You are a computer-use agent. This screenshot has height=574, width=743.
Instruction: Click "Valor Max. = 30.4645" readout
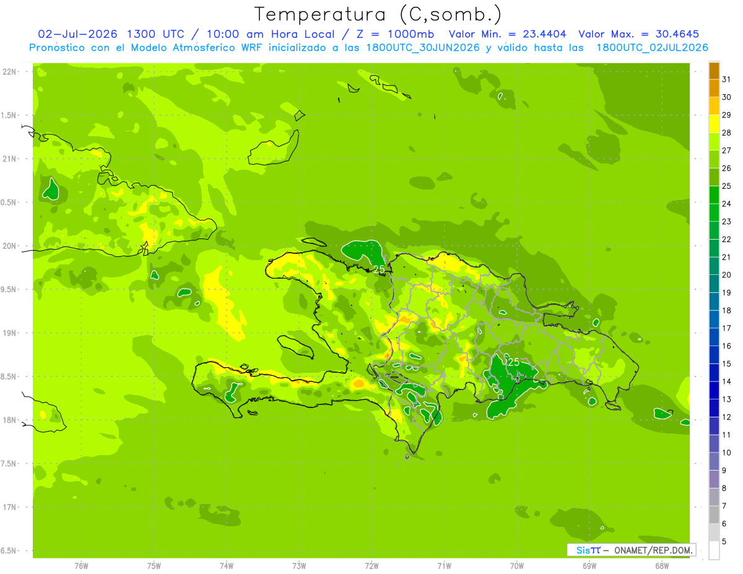point(638,34)
